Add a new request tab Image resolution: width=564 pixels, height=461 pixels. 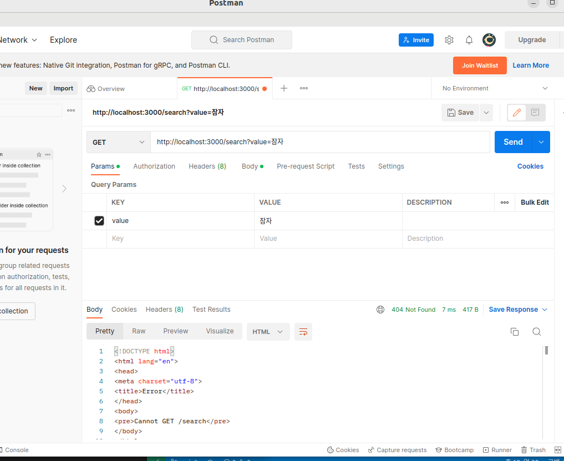[x=284, y=88]
